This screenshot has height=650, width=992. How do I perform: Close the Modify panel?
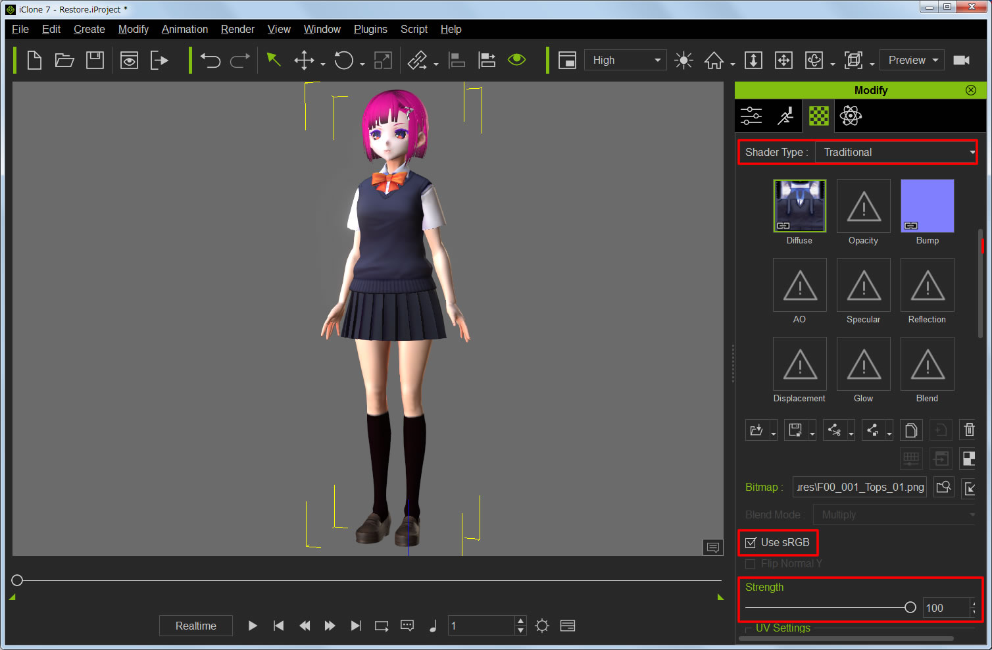(971, 90)
